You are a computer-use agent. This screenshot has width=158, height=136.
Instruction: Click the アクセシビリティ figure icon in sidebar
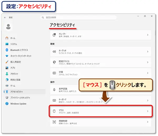pyautogui.click(x=7, y=92)
